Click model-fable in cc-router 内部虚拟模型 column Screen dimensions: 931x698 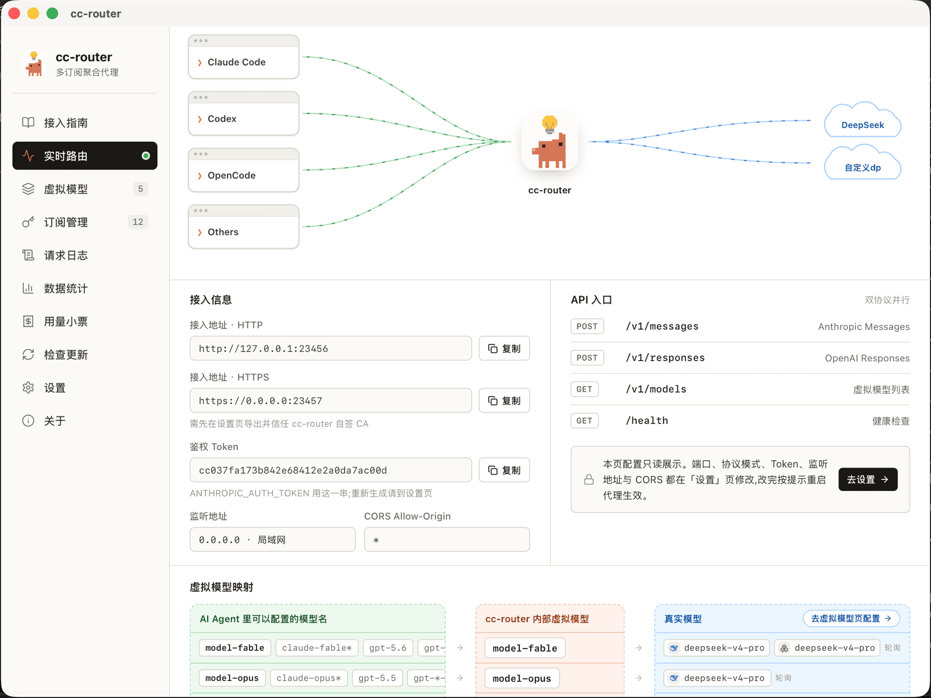pos(525,648)
